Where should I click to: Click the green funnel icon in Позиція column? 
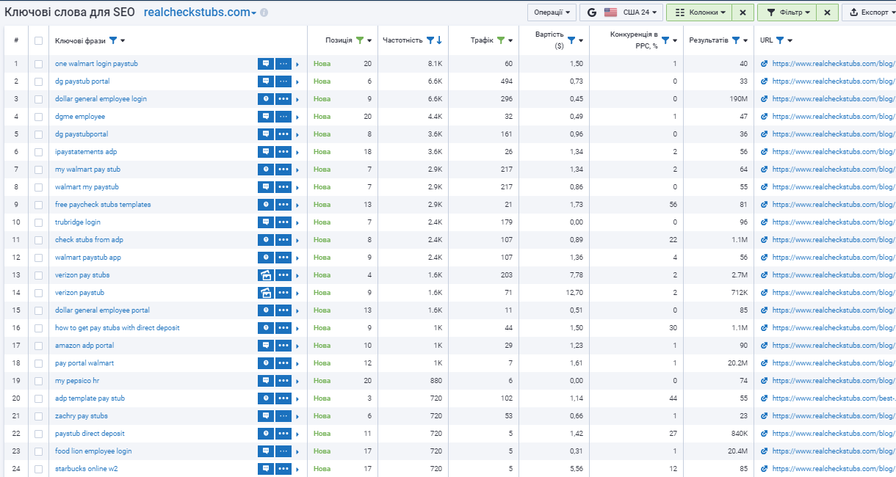click(360, 40)
